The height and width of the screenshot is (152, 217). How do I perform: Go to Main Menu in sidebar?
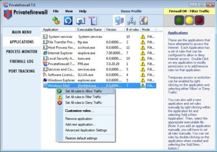(22, 32)
